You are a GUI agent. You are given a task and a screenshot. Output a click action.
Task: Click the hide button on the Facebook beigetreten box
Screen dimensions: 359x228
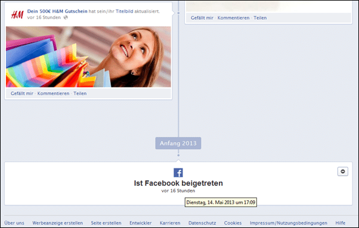[x=343, y=171]
